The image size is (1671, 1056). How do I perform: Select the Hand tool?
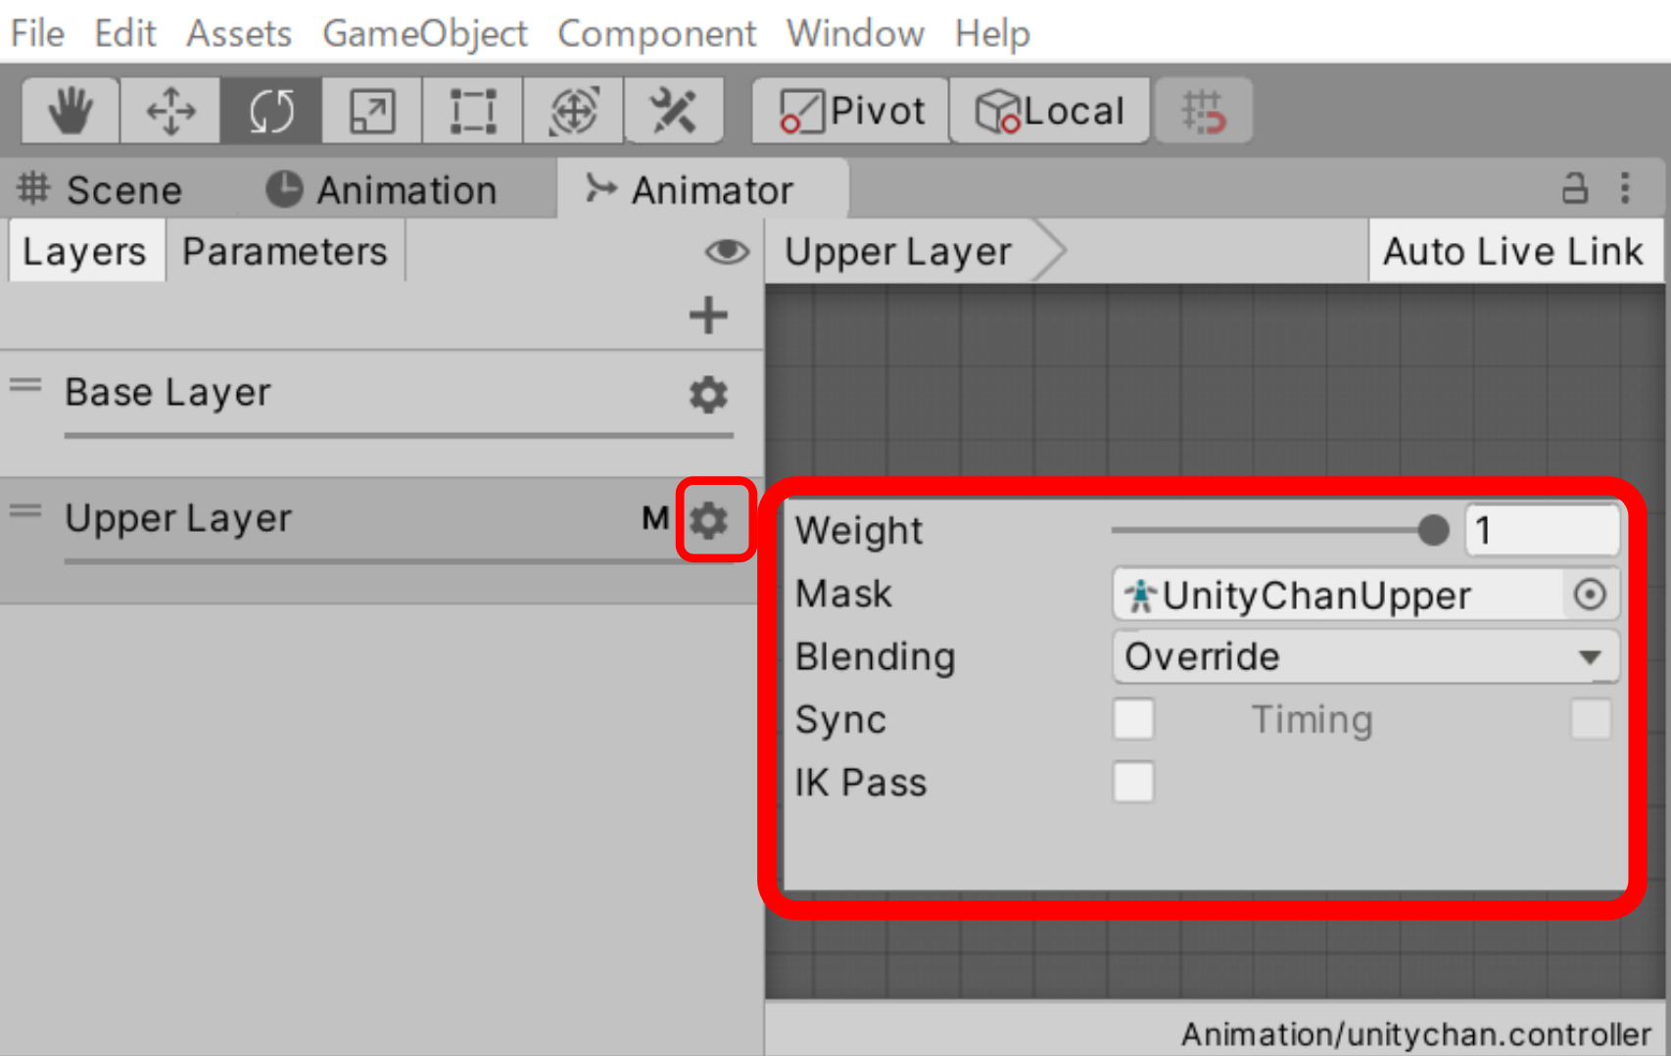(x=71, y=111)
